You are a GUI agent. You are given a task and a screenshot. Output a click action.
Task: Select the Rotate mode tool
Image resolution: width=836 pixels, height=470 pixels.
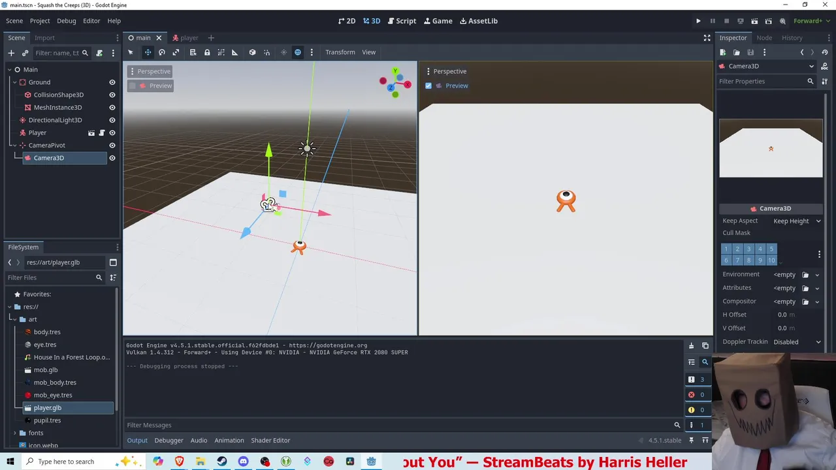click(162, 52)
